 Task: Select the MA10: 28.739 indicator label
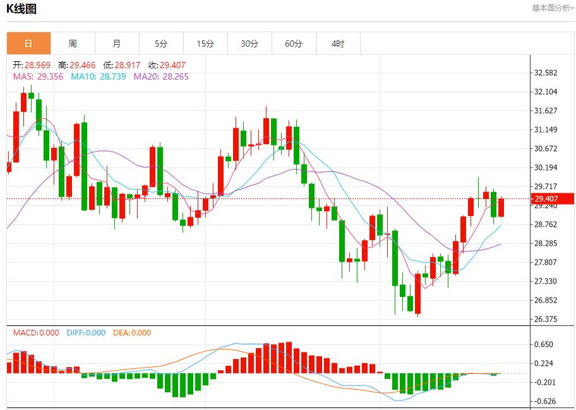[x=98, y=76]
